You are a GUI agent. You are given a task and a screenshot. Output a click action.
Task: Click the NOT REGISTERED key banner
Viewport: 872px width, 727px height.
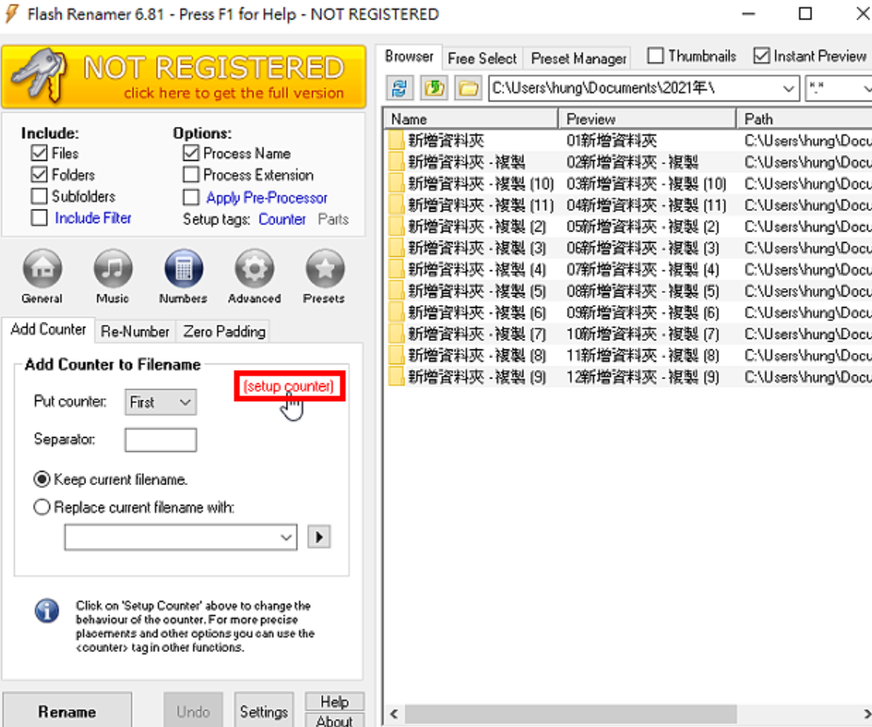pos(184,77)
